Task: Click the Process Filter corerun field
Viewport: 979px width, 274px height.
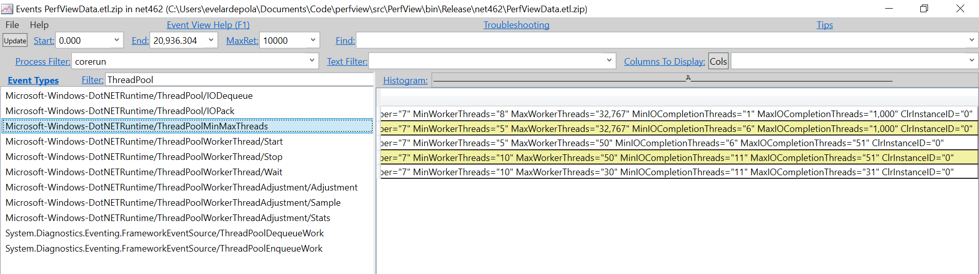Action: (189, 61)
